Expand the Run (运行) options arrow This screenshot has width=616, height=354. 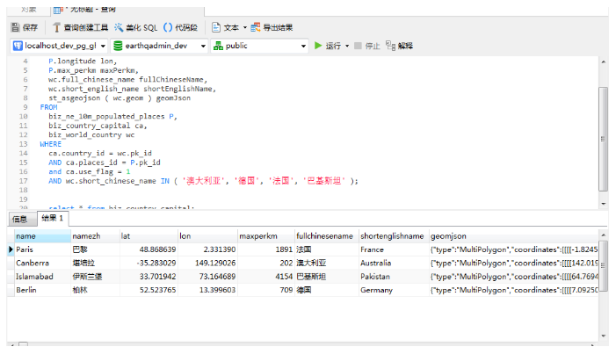pos(347,46)
